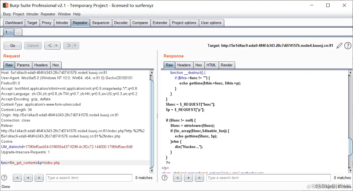353x191 pixels.
Task: Select Response HTML tab
Action: (x=211, y=65)
